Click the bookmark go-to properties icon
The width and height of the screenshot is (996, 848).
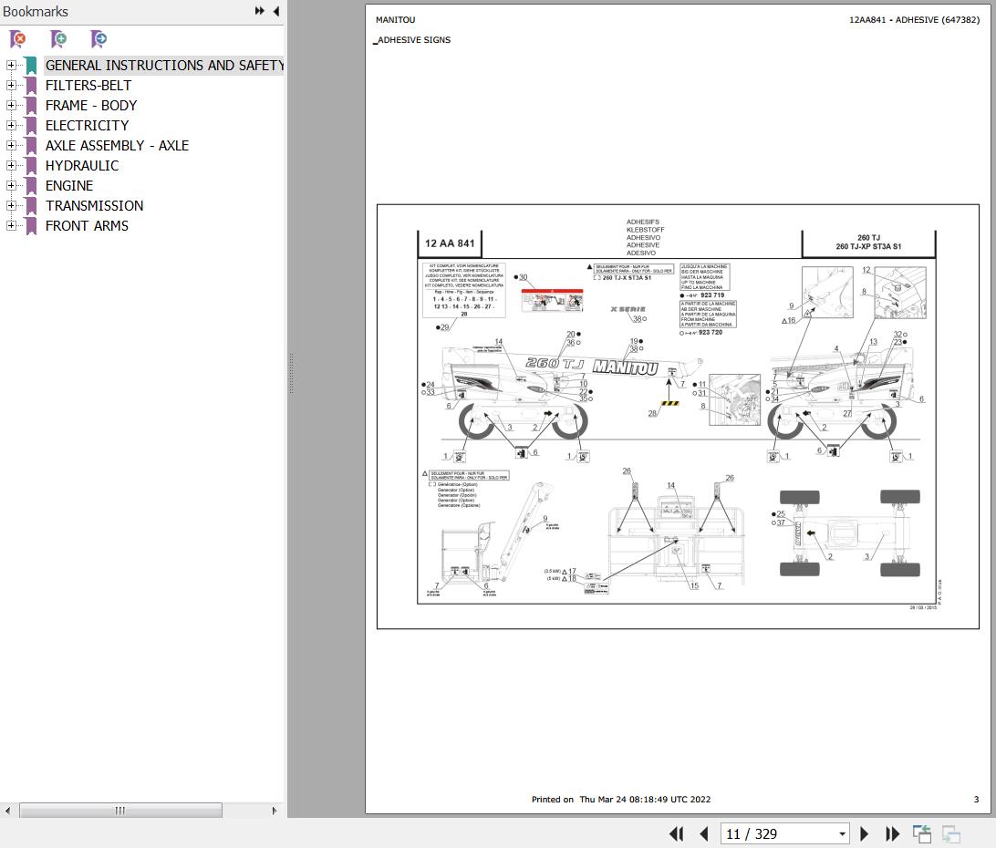pyautogui.click(x=99, y=39)
